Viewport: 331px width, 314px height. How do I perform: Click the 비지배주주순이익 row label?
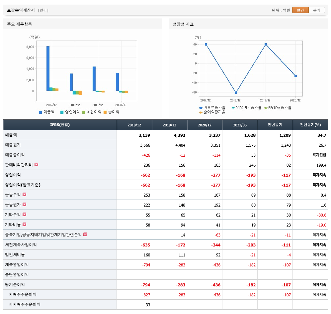click(25, 304)
